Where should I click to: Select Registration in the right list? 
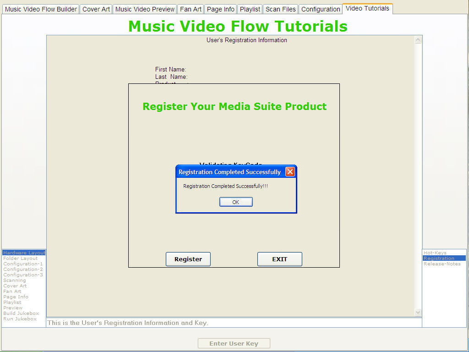(x=444, y=258)
